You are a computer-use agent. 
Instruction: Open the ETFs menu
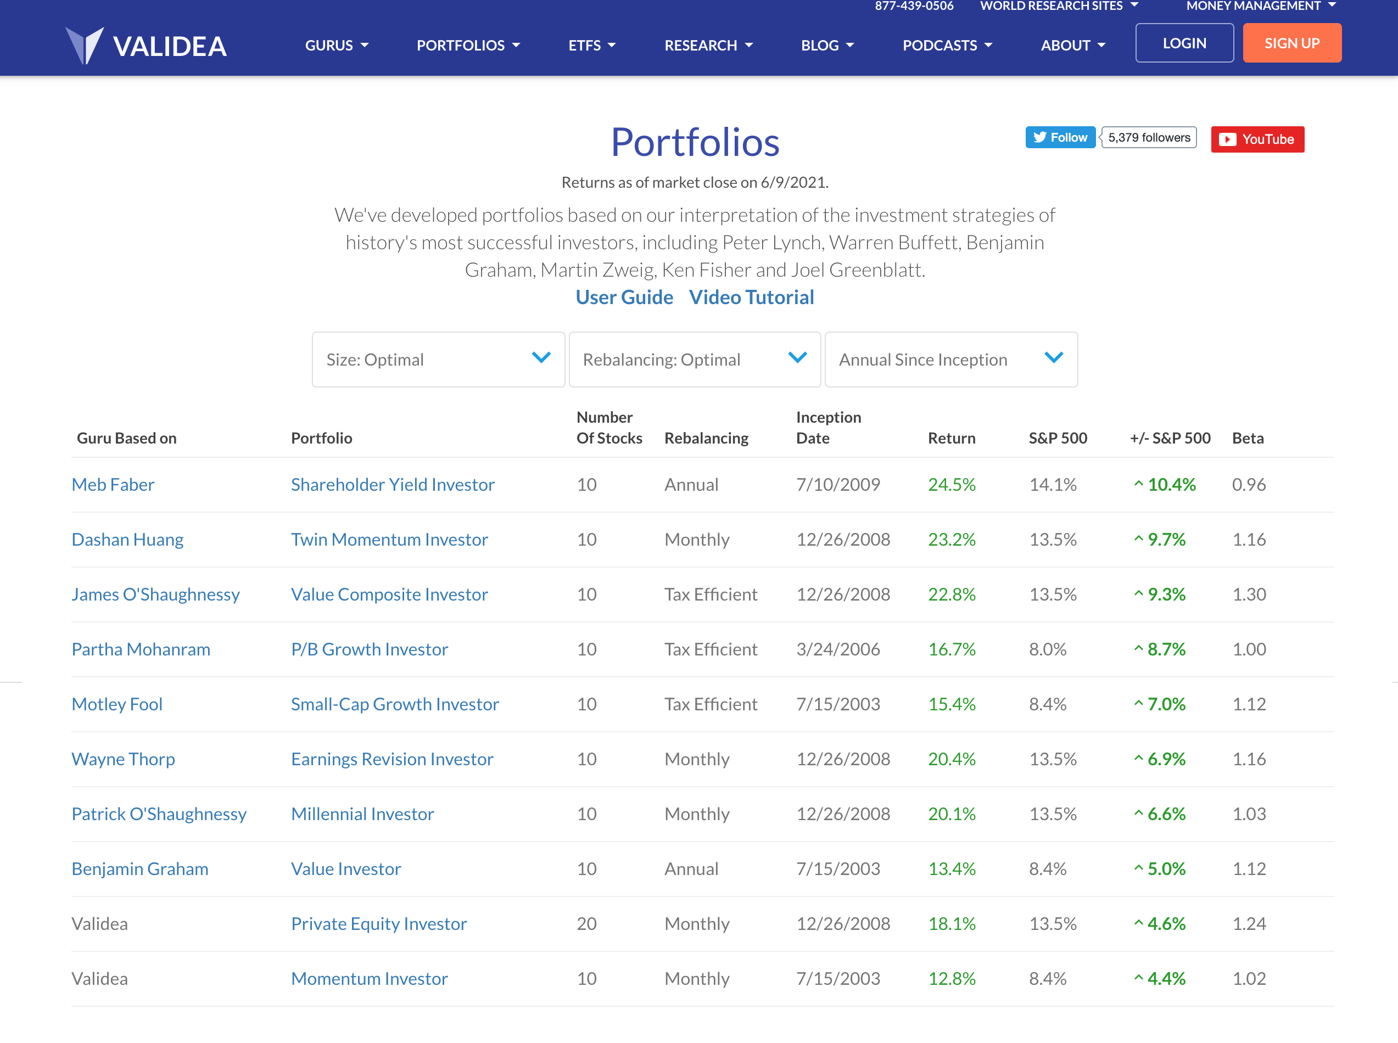(592, 46)
